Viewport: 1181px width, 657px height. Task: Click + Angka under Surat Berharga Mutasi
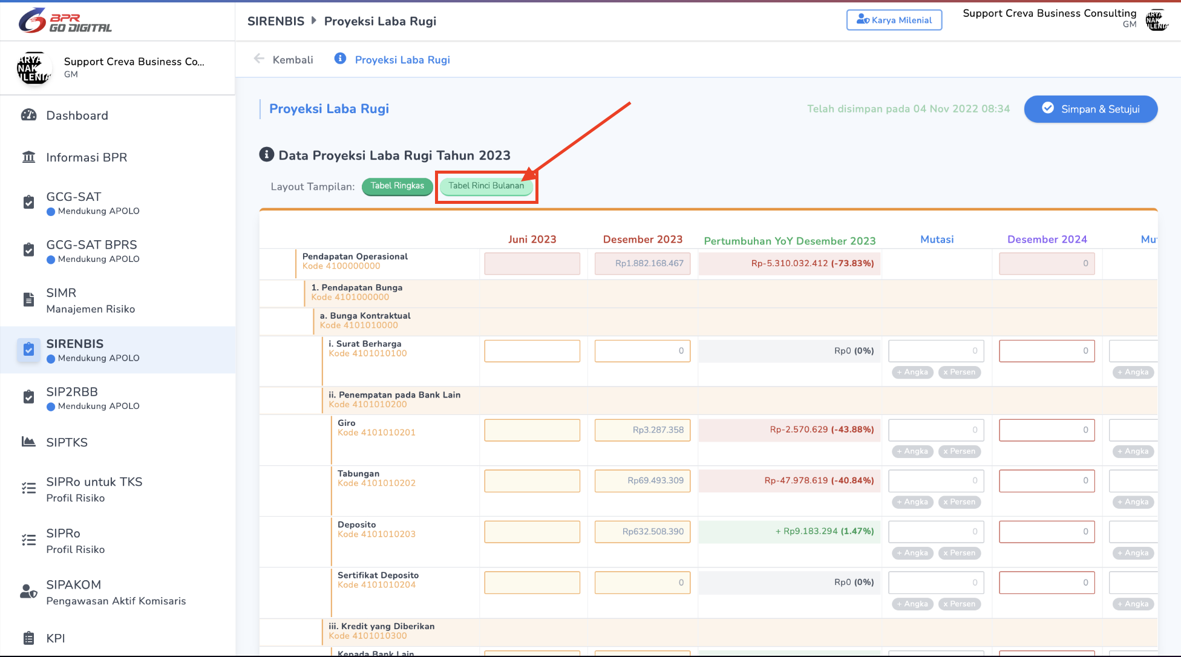(x=913, y=372)
